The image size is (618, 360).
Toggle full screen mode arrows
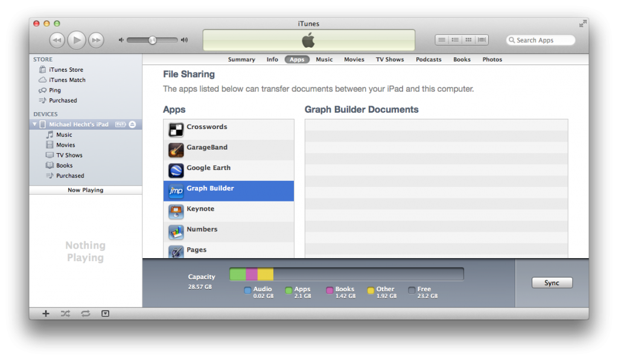[582, 24]
